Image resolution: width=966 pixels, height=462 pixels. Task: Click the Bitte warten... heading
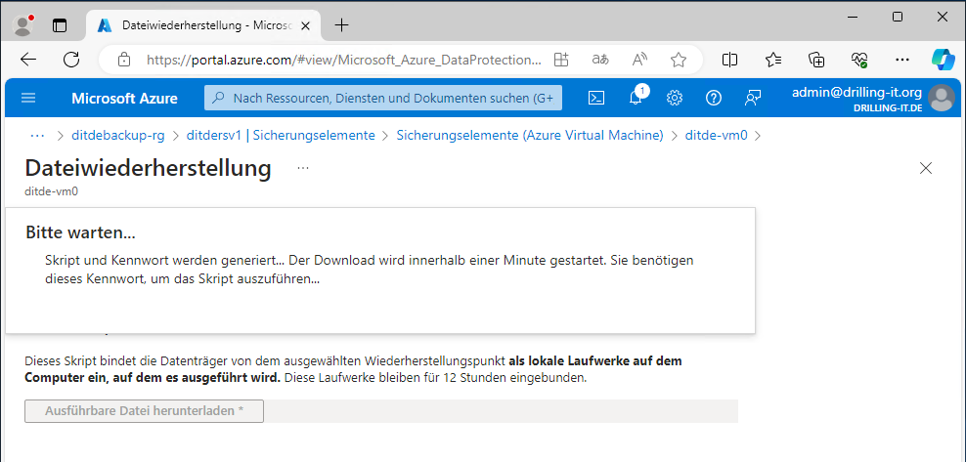tap(81, 232)
